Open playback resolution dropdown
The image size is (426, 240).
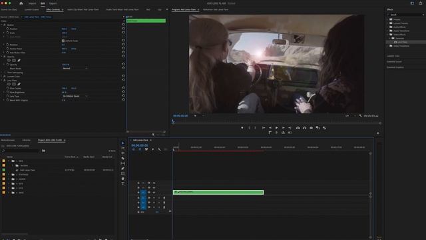tap(351, 115)
